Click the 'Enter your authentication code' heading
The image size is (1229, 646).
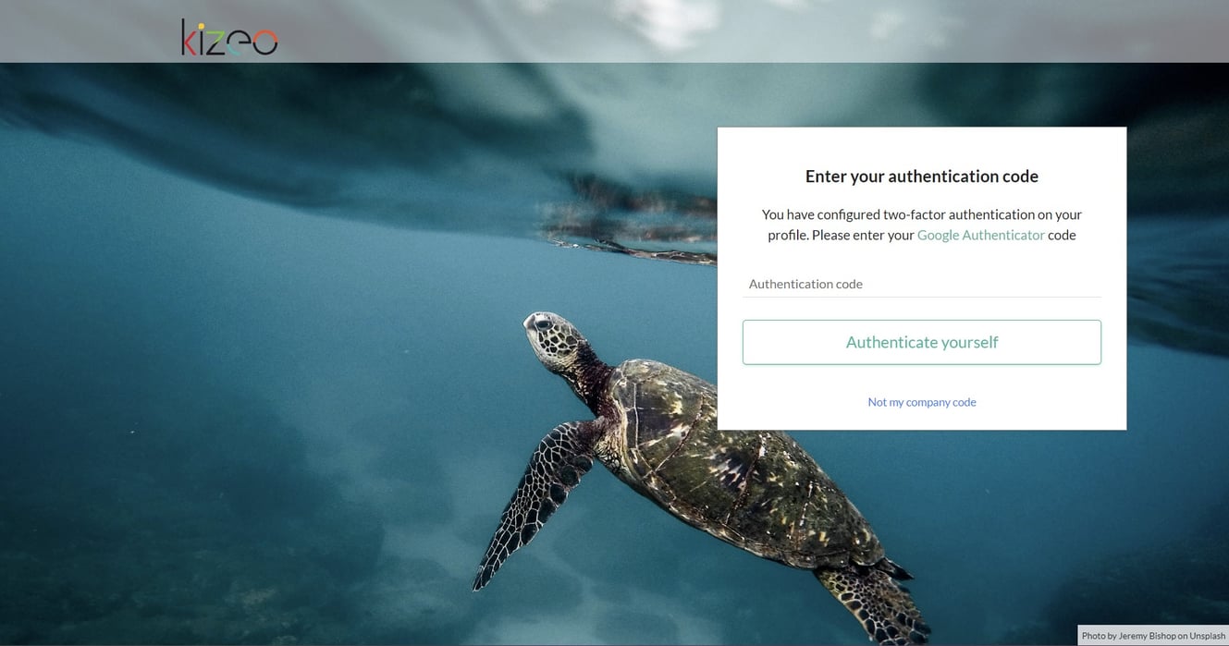(922, 176)
